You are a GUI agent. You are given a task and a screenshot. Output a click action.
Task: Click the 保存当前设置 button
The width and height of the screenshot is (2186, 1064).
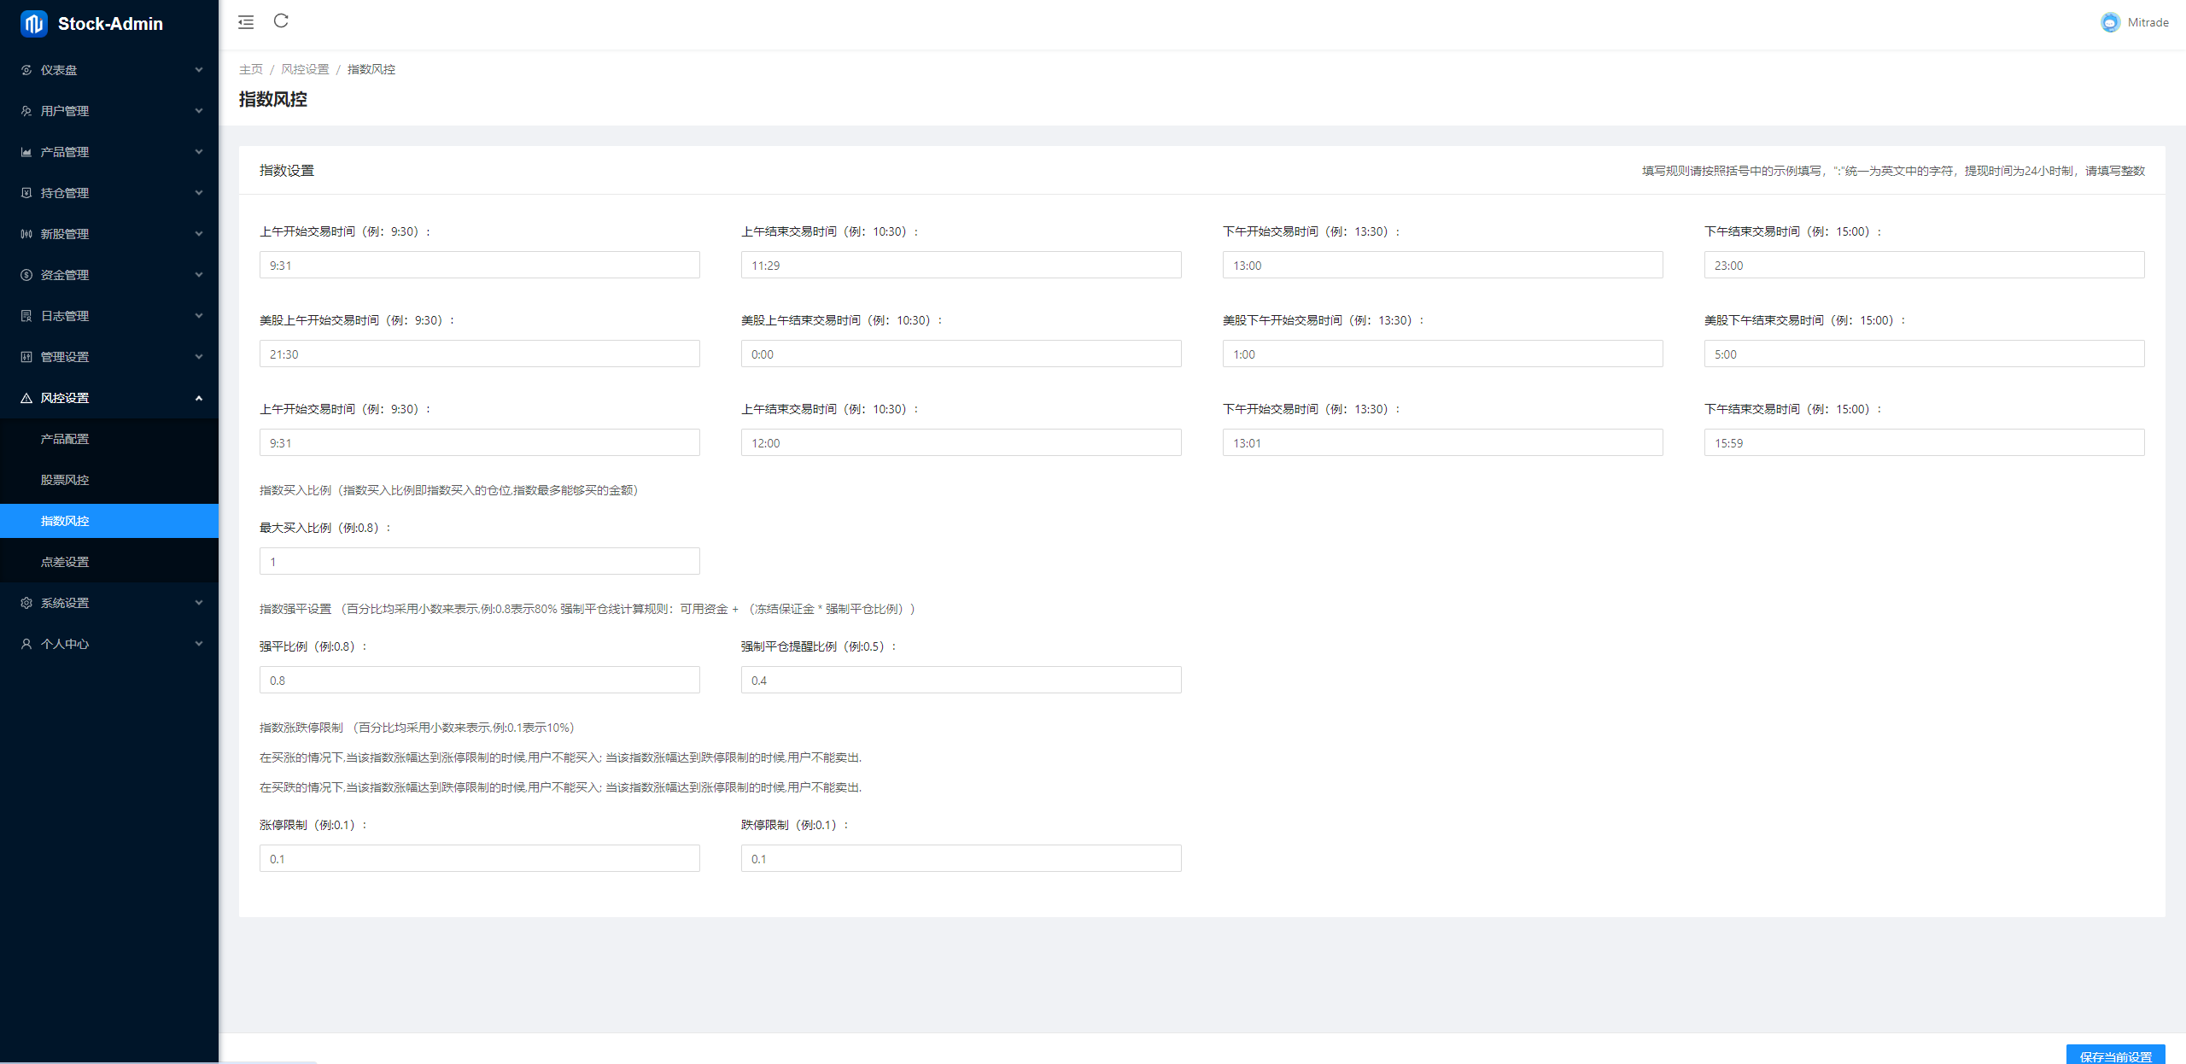click(x=2115, y=1055)
